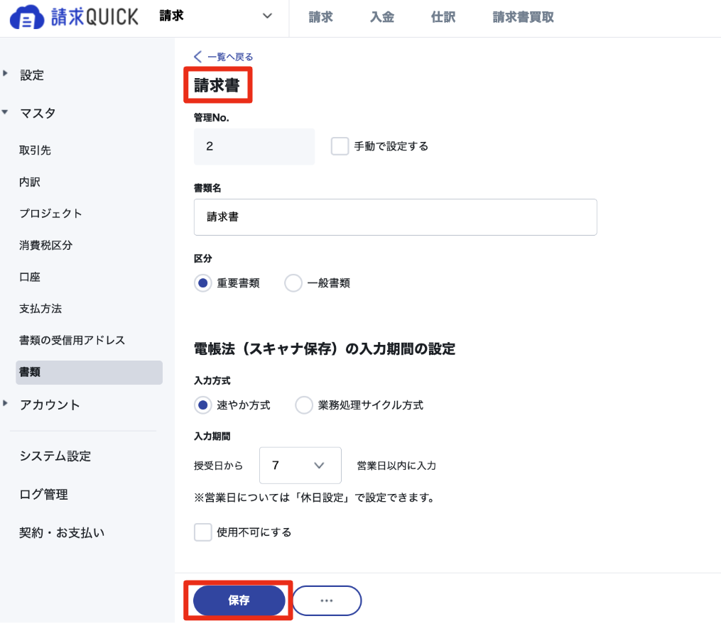Open the more options ellipsis button

(x=327, y=600)
